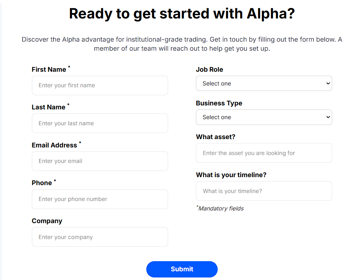Image resolution: width=360 pixels, height=280 pixels.
Task: Click the "Job Role" label
Action: (x=209, y=70)
